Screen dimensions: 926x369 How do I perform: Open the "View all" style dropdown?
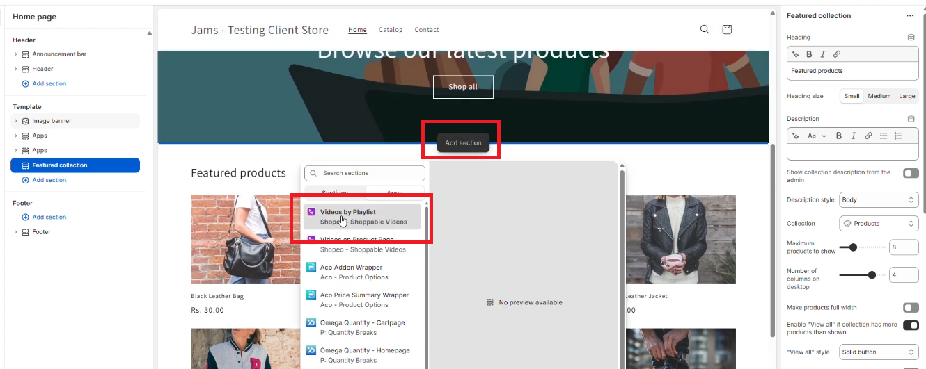[879, 352]
